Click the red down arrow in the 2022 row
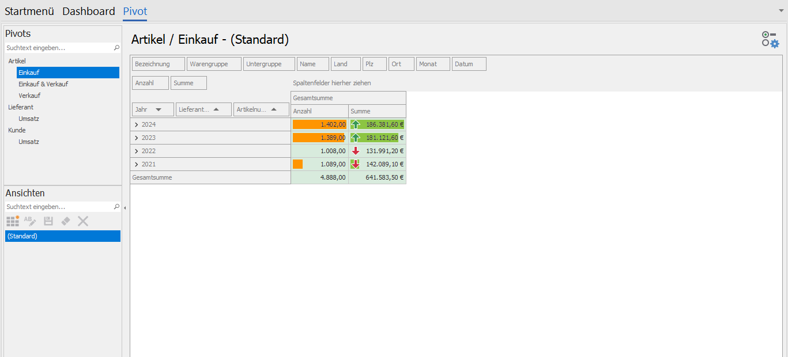 [356, 151]
